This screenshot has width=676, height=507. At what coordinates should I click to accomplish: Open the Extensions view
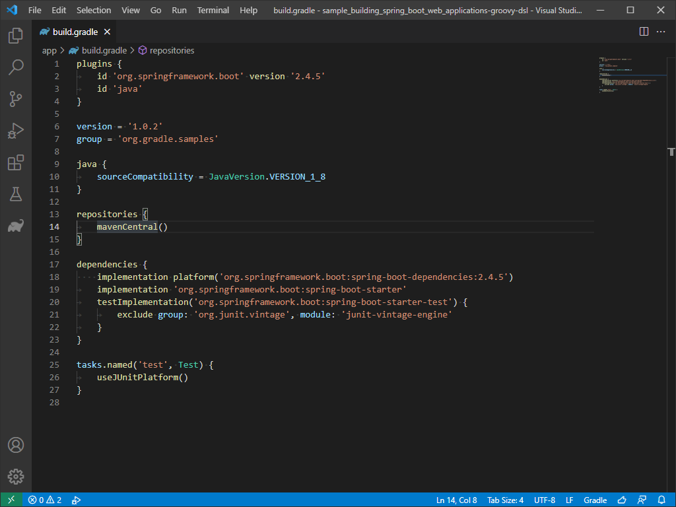(16, 162)
